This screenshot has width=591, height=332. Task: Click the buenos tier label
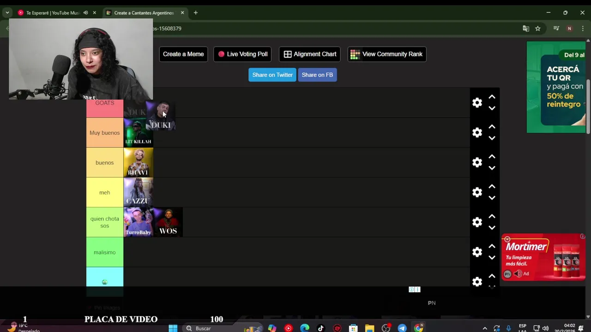[x=105, y=163]
